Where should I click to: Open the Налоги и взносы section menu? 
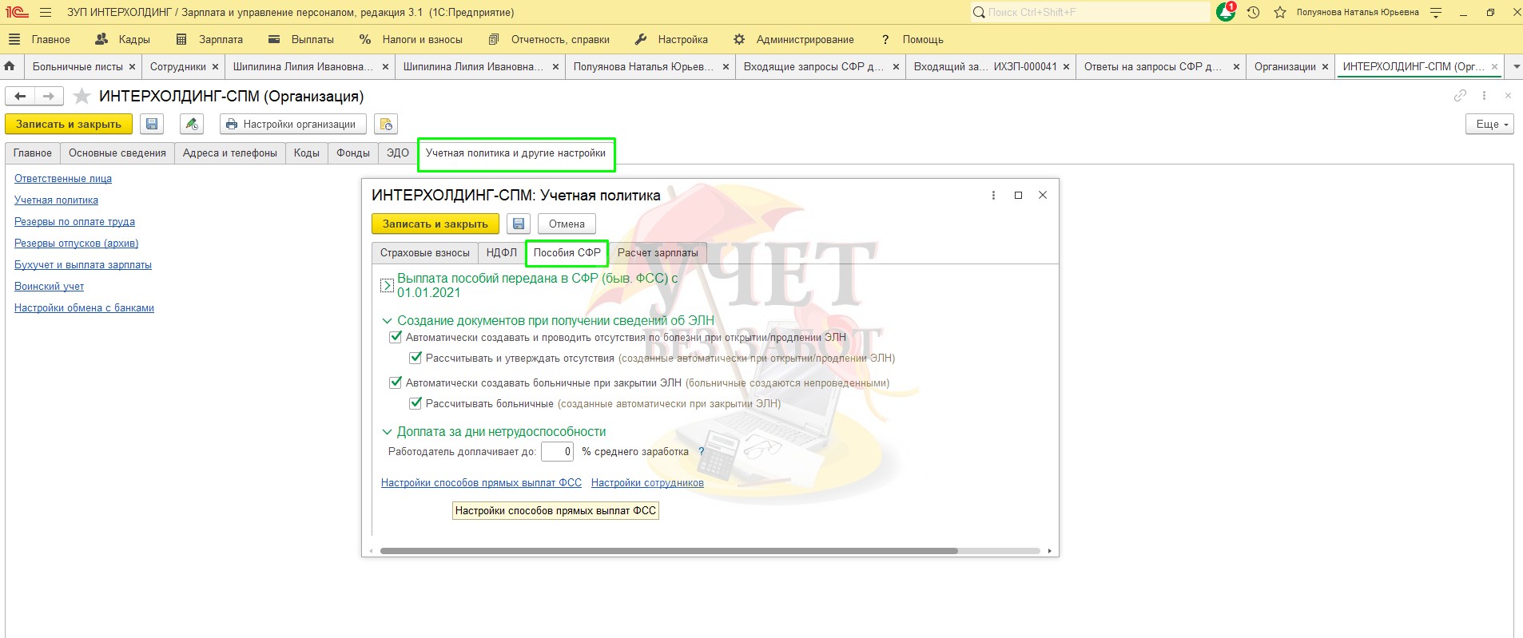click(411, 39)
